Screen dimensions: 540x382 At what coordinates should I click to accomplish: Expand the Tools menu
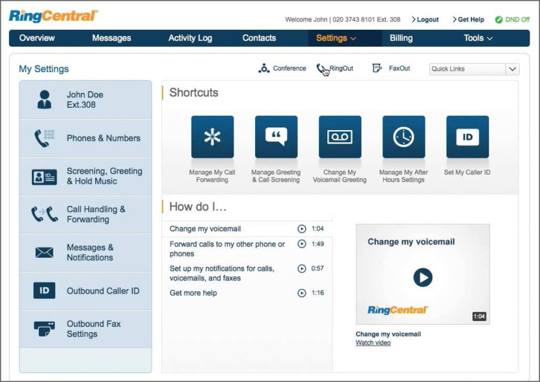pos(478,38)
